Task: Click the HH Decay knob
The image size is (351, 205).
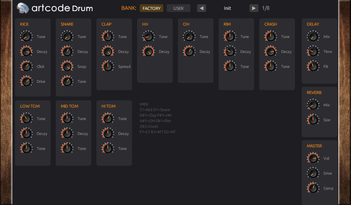Action: coord(148,52)
